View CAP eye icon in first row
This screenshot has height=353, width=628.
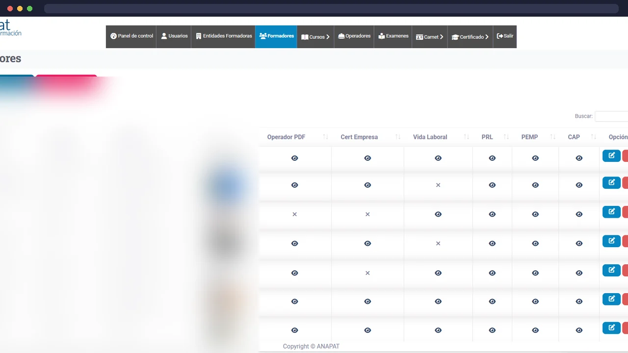[x=579, y=158]
